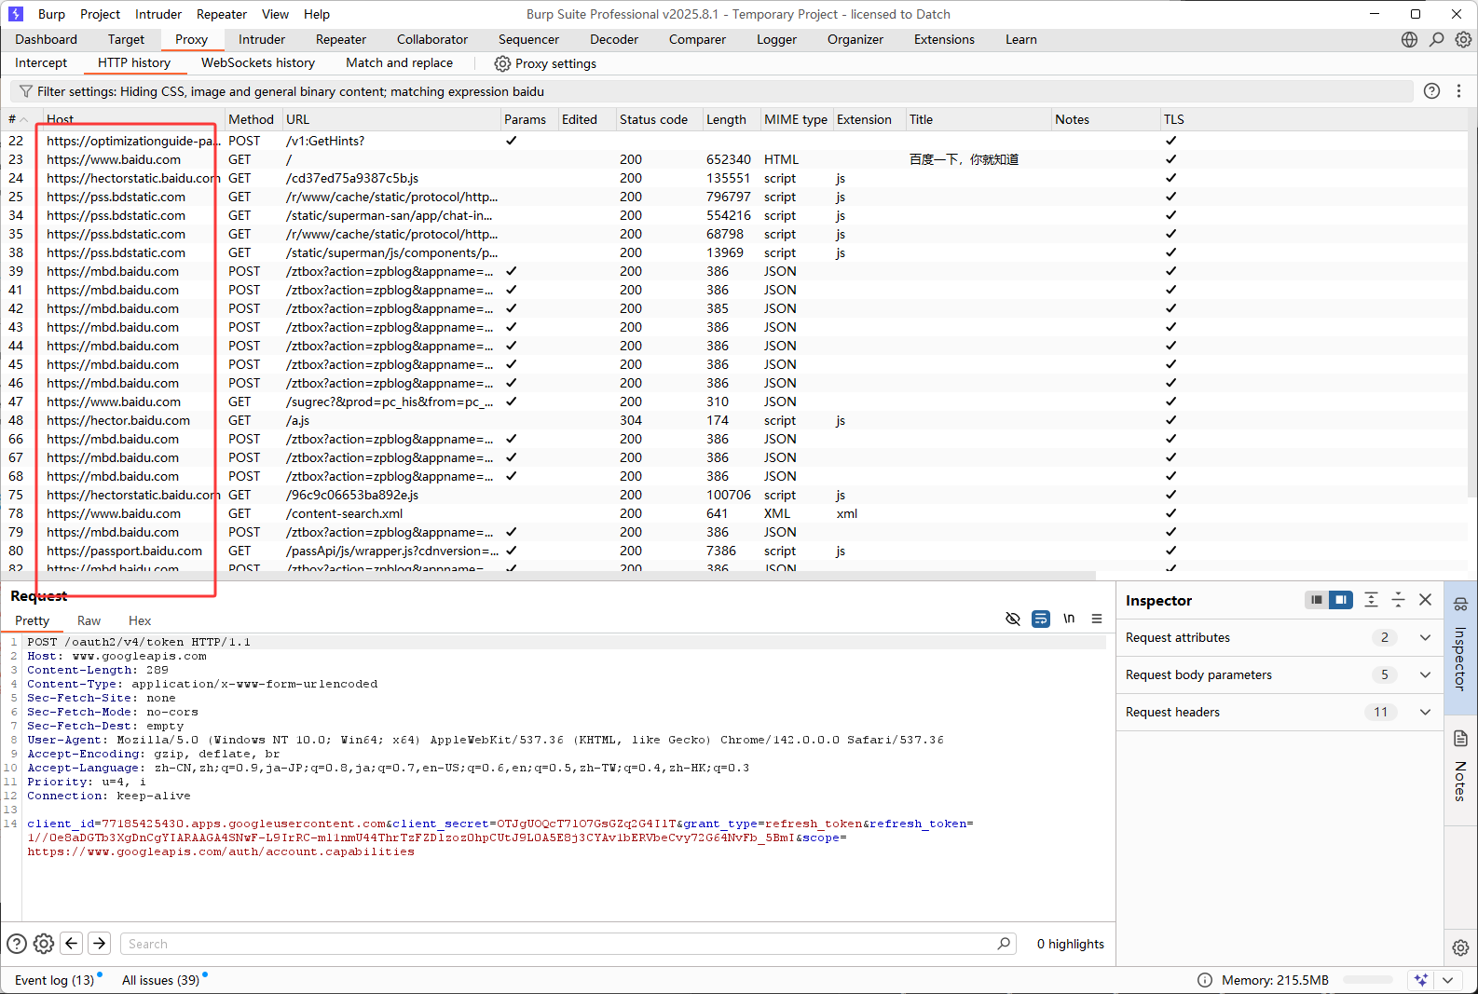Open WebSockets history sub-tab

[x=258, y=62]
